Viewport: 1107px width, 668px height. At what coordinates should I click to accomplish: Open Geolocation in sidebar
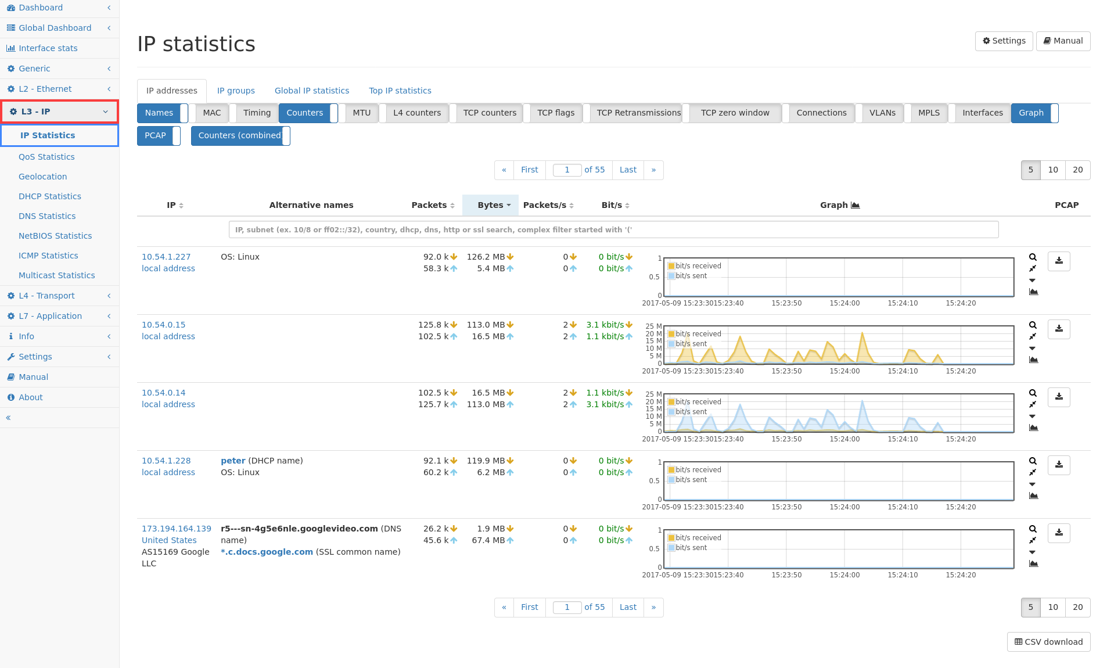(43, 177)
